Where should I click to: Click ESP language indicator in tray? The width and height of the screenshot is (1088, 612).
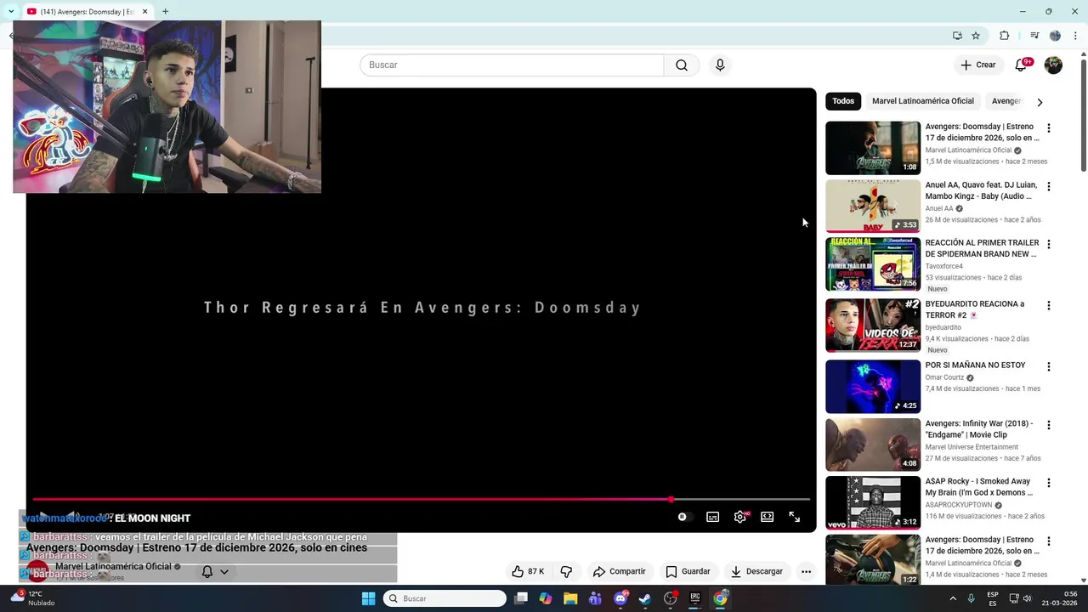click(993, 598)
